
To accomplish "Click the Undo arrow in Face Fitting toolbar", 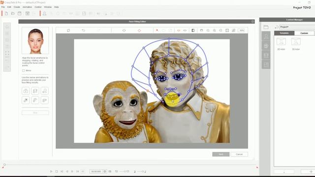I will tap(83, 30).
